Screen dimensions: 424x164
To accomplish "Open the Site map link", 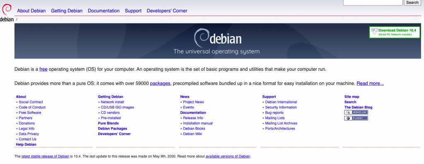I will (352, 96).
